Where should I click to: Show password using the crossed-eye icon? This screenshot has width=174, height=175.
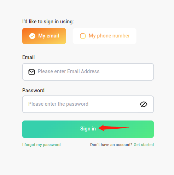pyautogui.click(x=144, y=104)
